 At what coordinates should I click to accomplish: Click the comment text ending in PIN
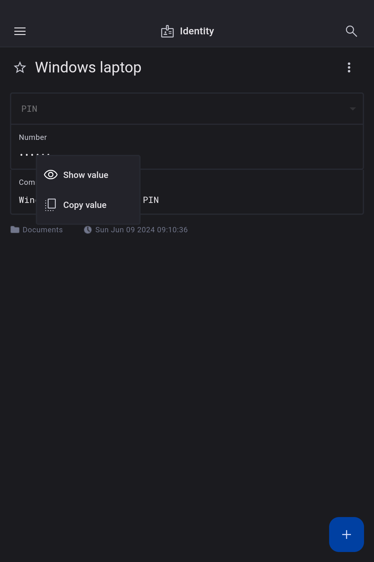151,200
